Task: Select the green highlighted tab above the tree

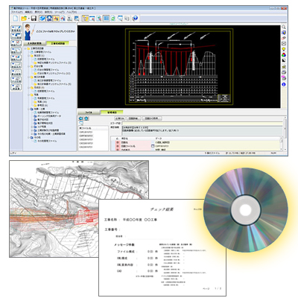Action: (57, 43)
